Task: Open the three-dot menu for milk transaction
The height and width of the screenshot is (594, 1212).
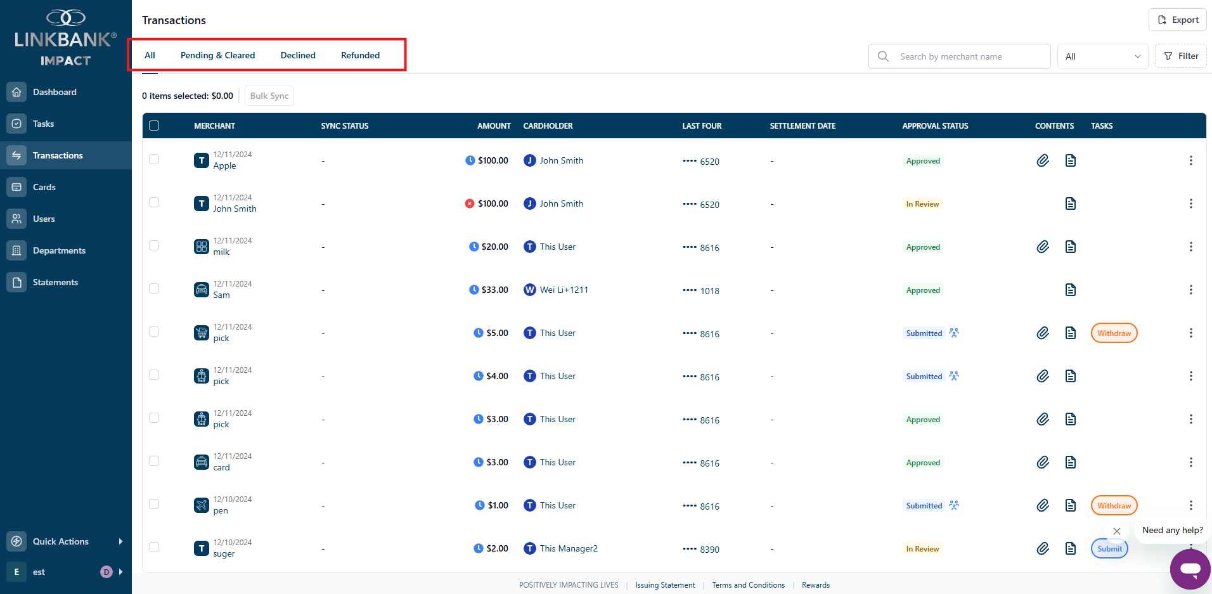Action: 1190,247
